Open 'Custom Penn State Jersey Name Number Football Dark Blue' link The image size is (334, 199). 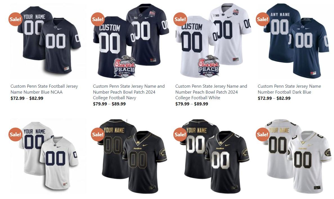pyautogui.click(x=289, y=89)
